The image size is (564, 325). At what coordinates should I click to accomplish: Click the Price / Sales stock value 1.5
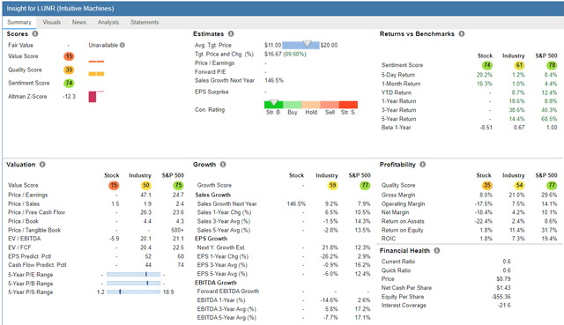point(115,203)
